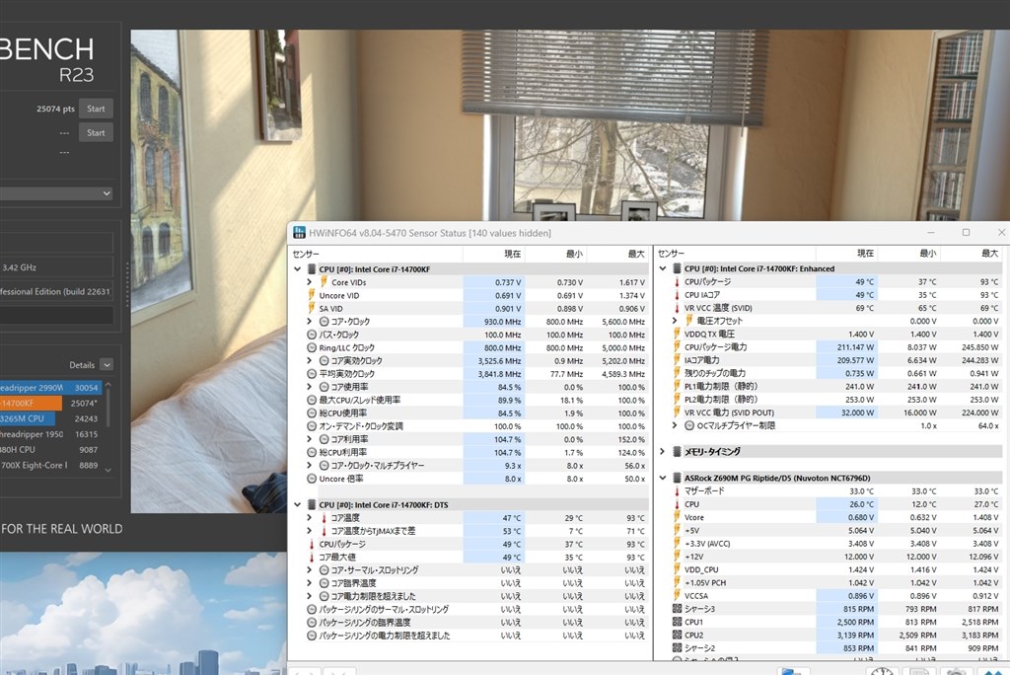Viewport: 1010px width, 675px height.
Task: Click the icon beside 総CPU使用率
Action: coord(312,413)
